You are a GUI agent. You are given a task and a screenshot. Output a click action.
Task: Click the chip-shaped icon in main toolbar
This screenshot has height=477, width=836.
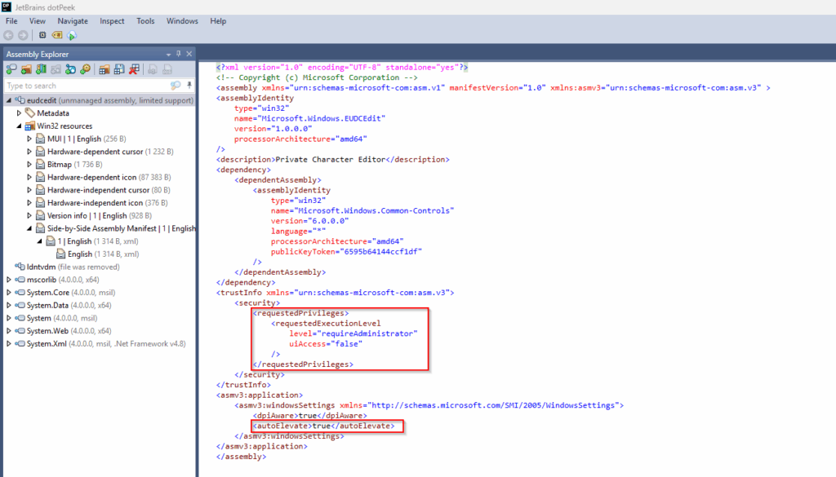tap(42, 35)
